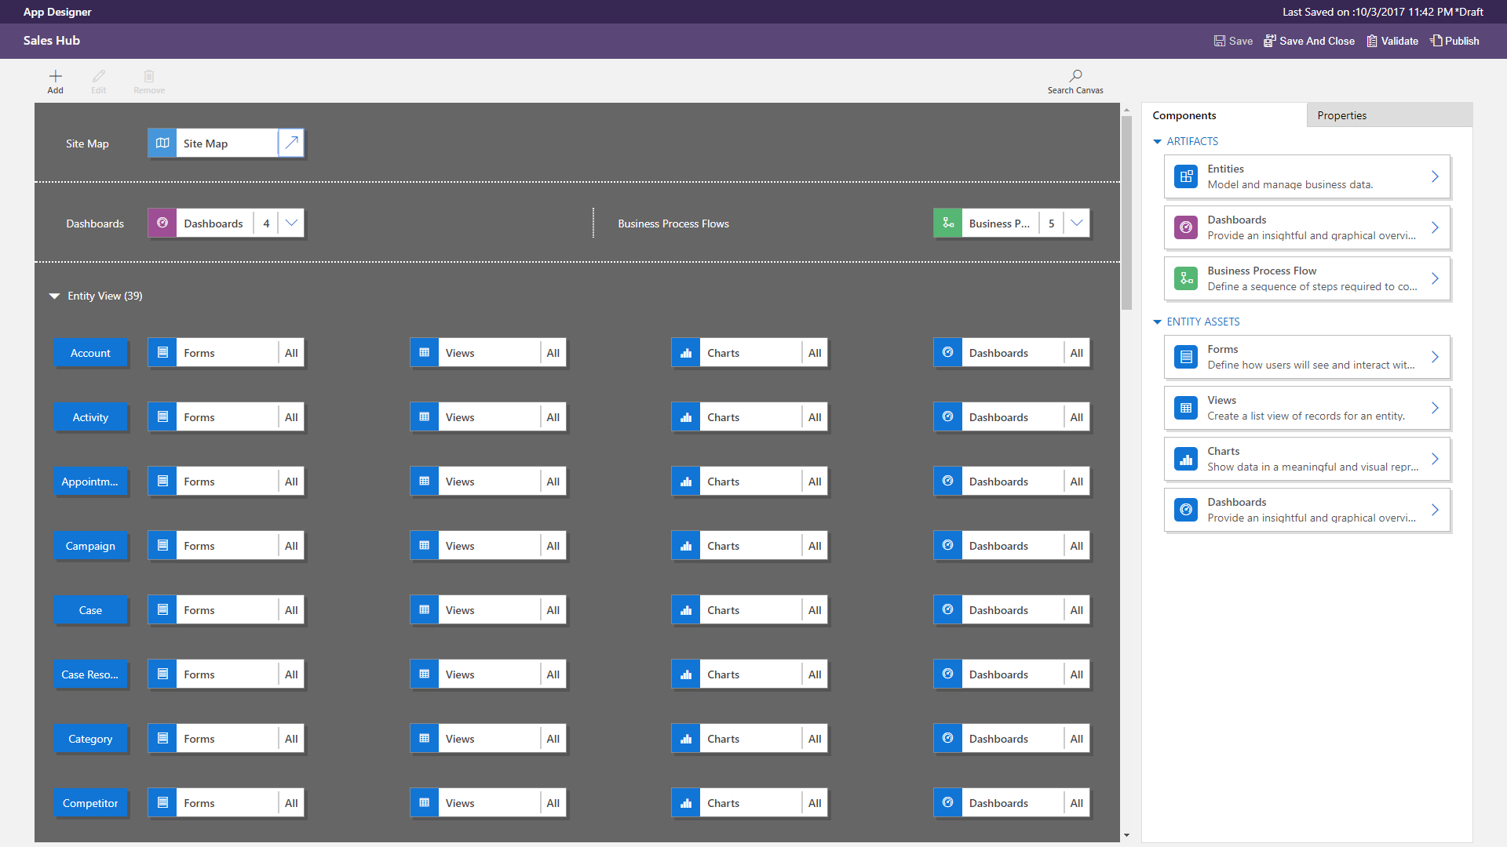The height and width of the screenshot is (847, 1507).
Task: Expand the Charts entity asset card chevron
Action: (1436, 459)
